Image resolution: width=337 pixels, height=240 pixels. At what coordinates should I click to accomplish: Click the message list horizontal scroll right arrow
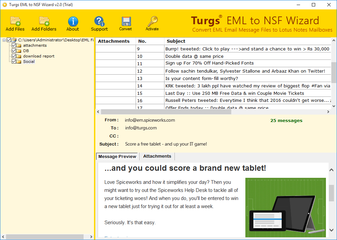(328, 112)
